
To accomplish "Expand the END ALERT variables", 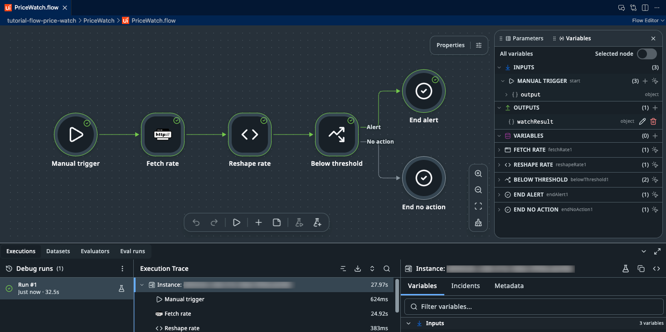I will pyautogui.click(x=499, y=195).
